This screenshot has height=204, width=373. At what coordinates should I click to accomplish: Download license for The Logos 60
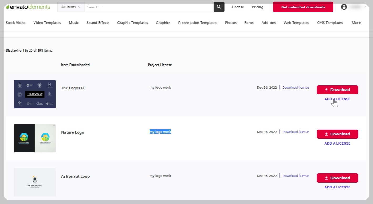296,87
